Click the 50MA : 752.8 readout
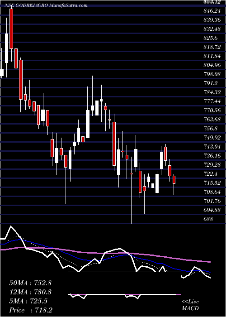Screen dimensions: 226x317 coord(30,283)
